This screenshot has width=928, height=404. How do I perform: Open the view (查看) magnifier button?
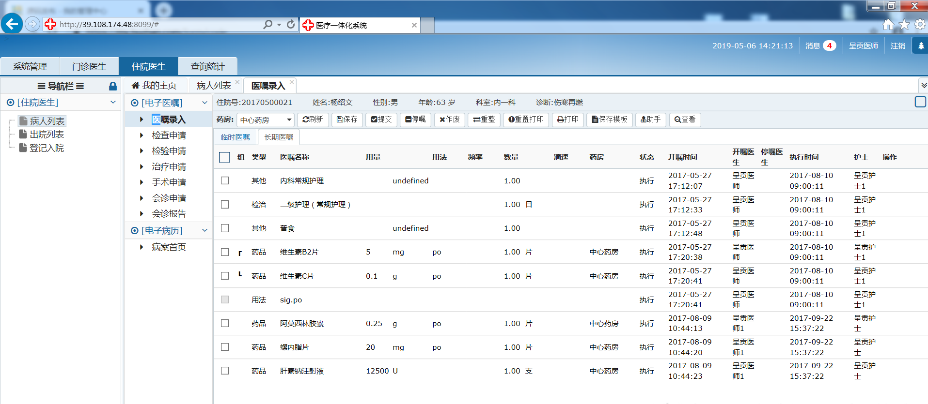point(685,120)
